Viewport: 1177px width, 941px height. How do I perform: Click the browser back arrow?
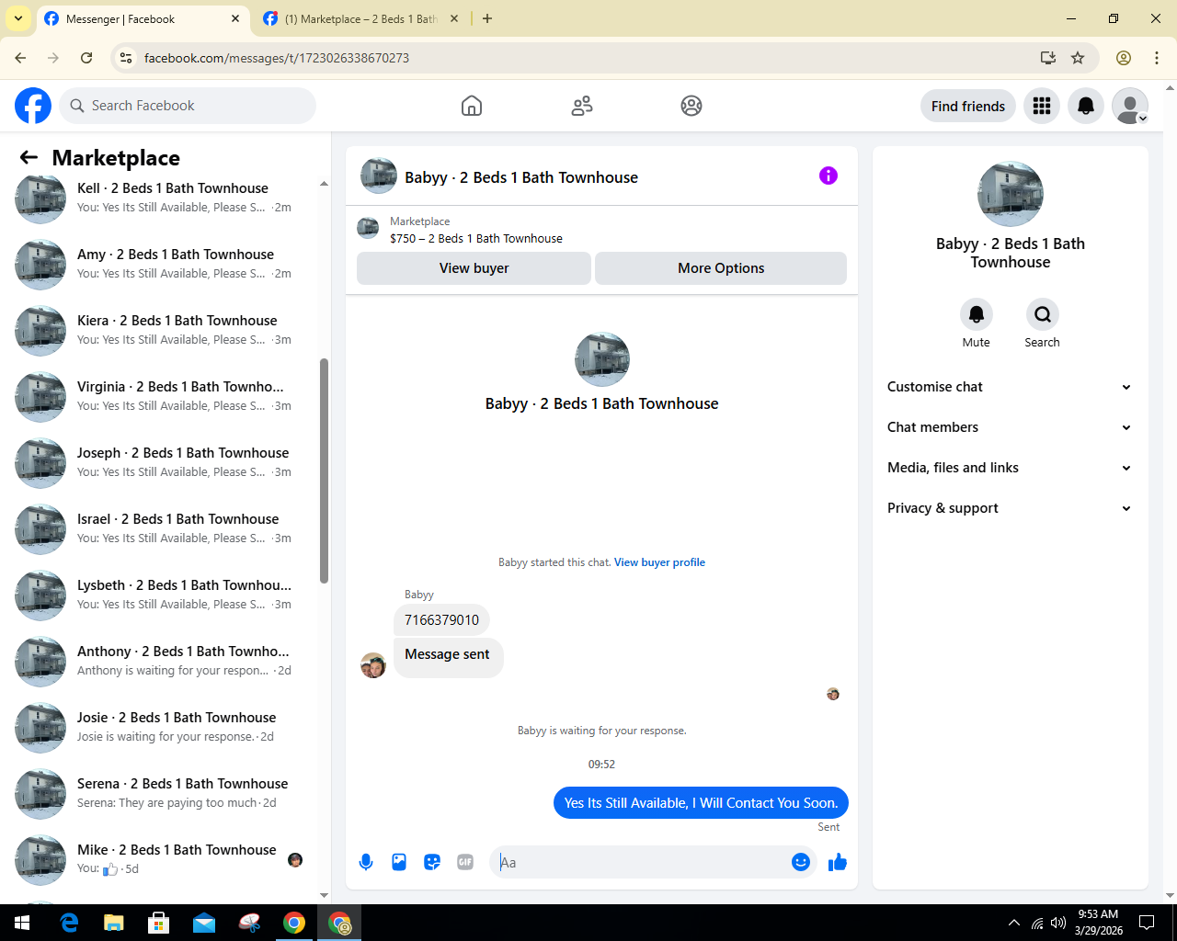point(20,58)
